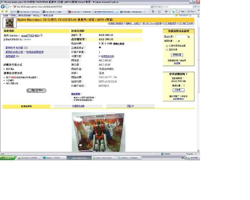
Task: Open the Home page via the Home icon
Action: point(153,11)
